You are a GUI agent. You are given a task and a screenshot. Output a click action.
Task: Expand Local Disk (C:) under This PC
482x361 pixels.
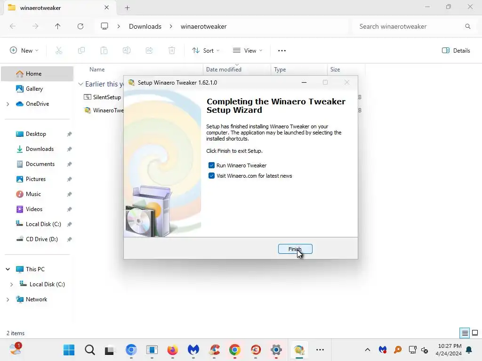(x=11, y=284)
